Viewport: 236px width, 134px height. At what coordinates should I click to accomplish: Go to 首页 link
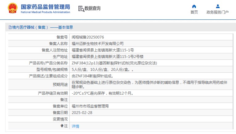click(194, 12)
